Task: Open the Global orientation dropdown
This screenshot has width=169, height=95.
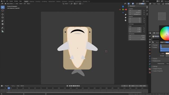Action: pos(66,4)
